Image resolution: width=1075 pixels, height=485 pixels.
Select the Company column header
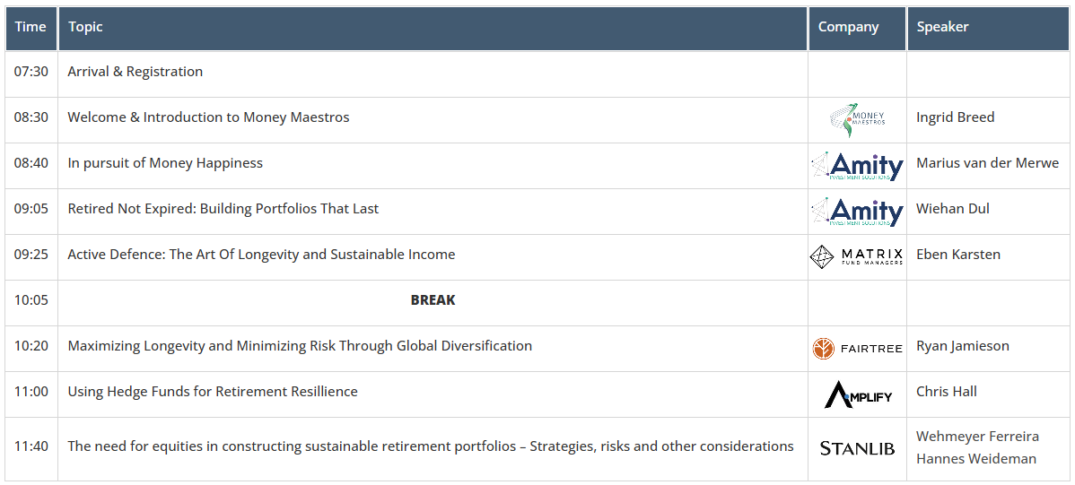tap(857, 28)
